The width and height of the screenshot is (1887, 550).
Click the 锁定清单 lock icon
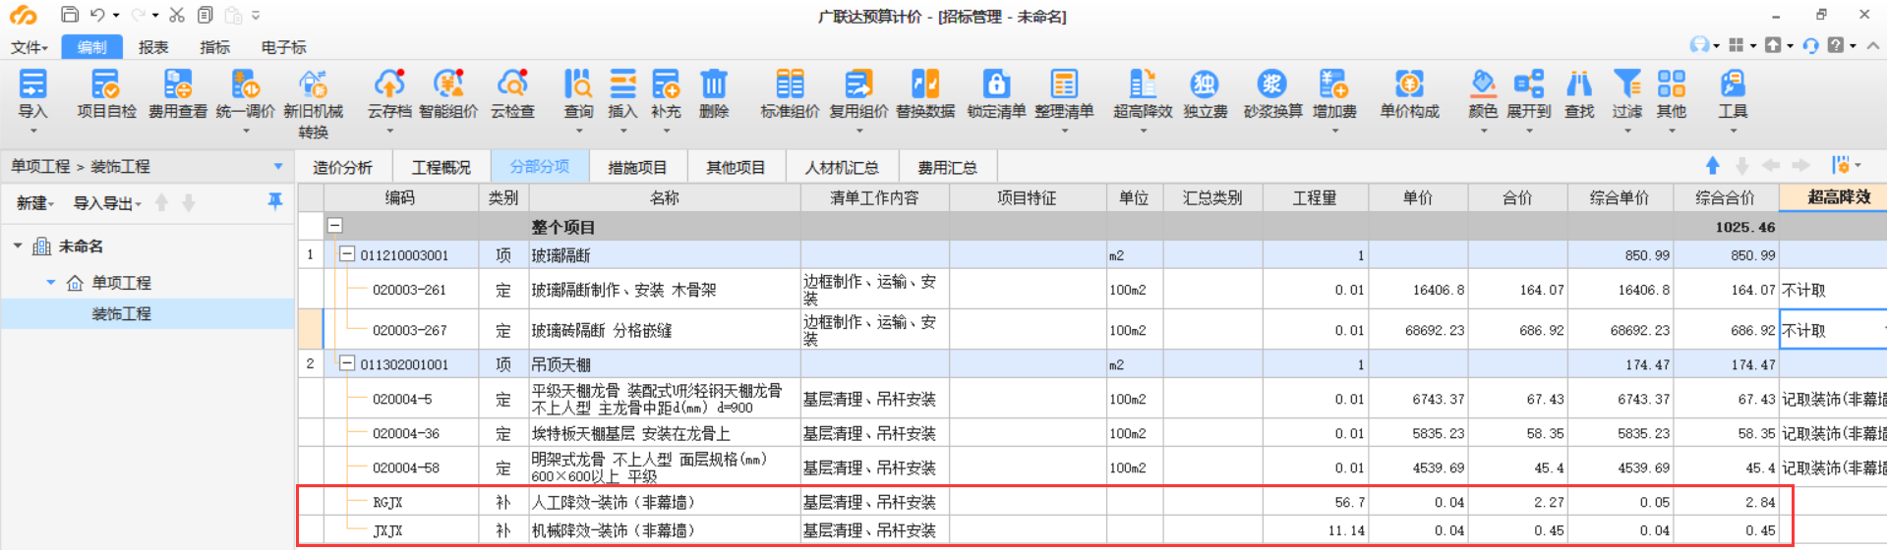996,84
